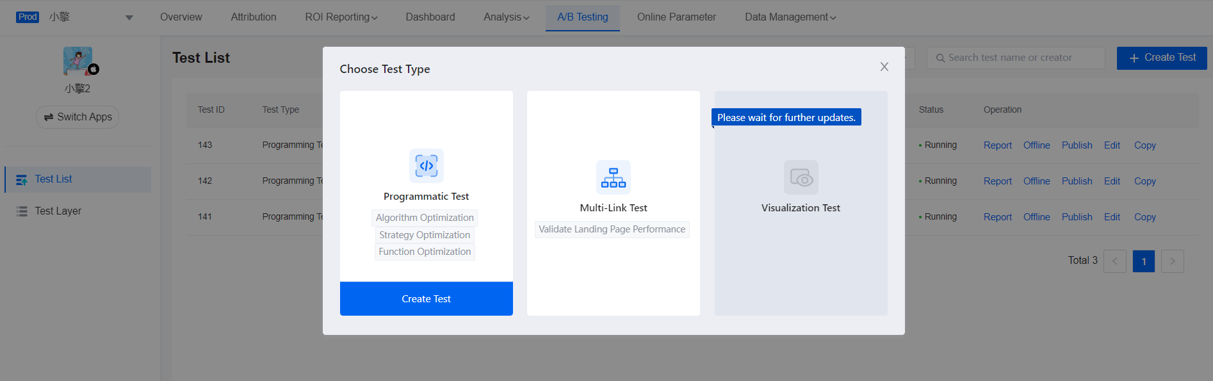
Task: Go to the previous page arrow
Action: point(1115,261)
